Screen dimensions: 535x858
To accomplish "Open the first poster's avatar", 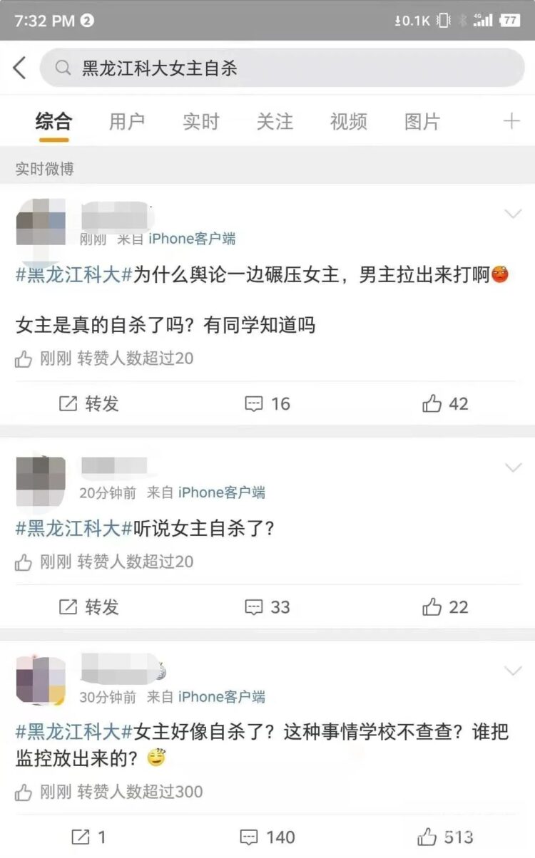I will click(x=41, y=225).
